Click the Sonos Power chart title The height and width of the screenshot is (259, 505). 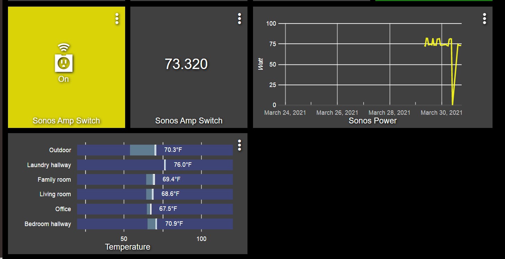[x=372, y=121]
